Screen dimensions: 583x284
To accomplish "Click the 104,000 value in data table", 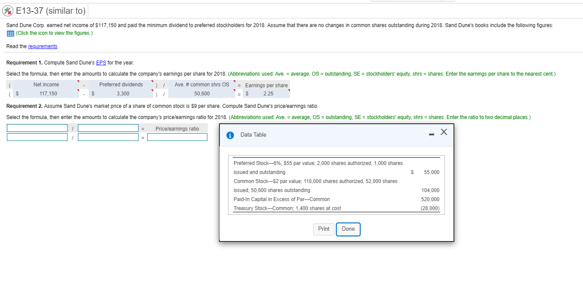I will pyautogui.click(x=431, y=190).
